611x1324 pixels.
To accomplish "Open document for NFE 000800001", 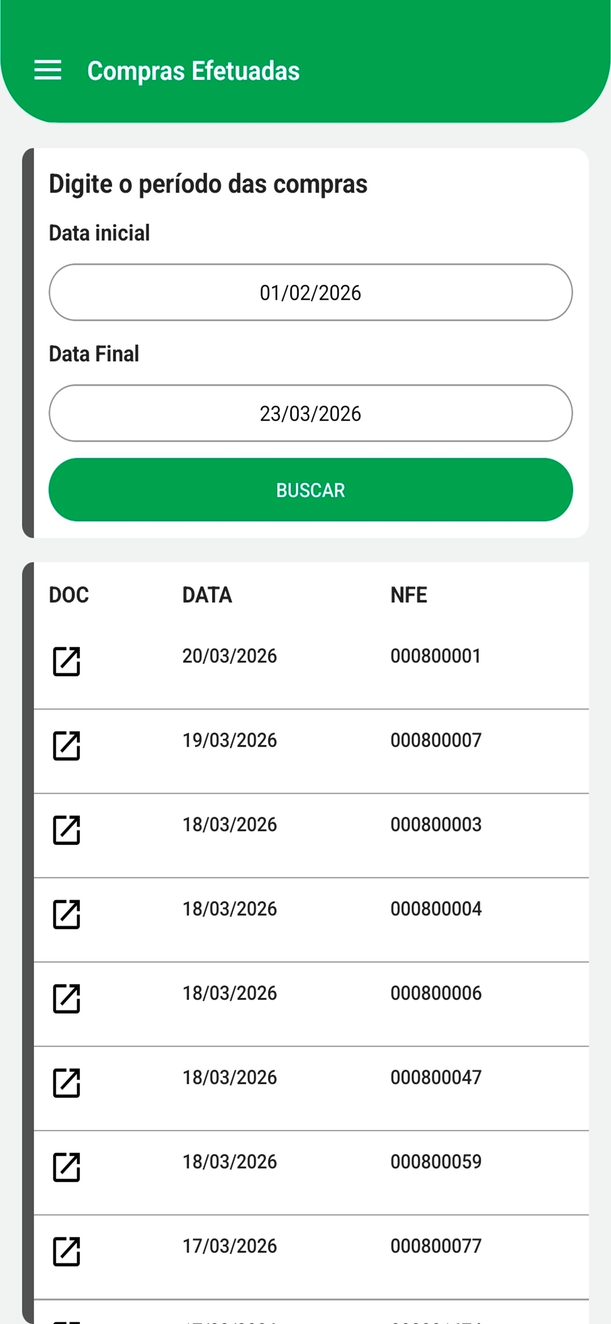I will point(67,662).
